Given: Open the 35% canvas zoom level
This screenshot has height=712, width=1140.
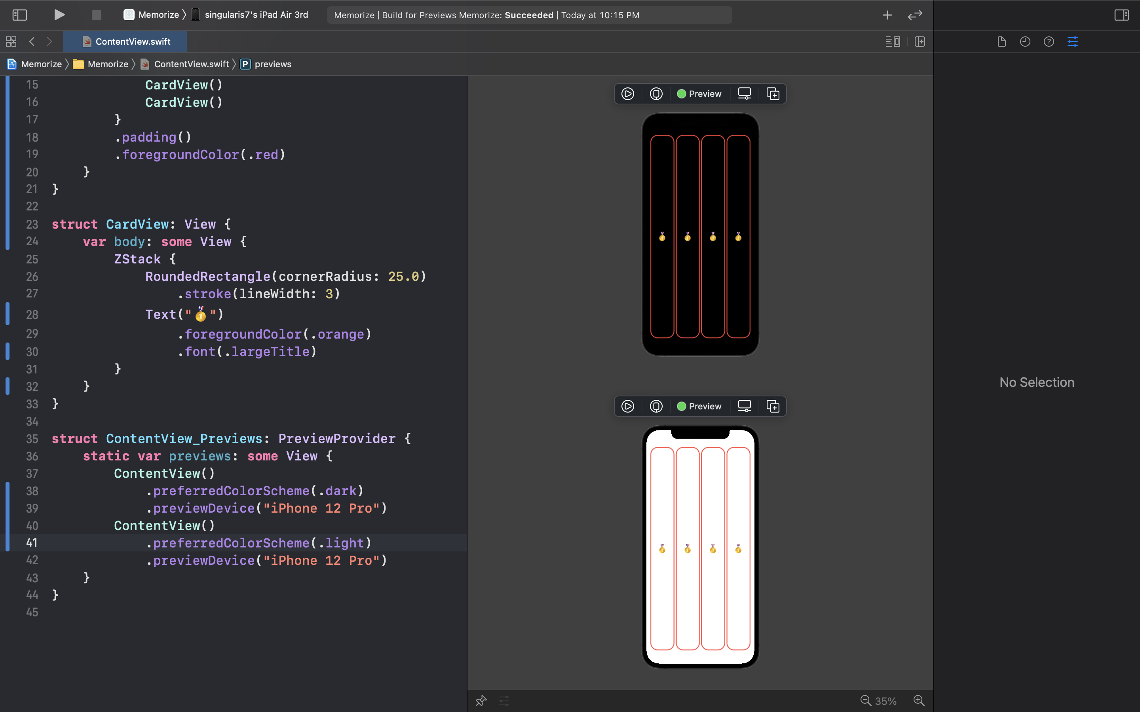Looking at the screenshot, I should pyautogui.click(x=885, y=701).
